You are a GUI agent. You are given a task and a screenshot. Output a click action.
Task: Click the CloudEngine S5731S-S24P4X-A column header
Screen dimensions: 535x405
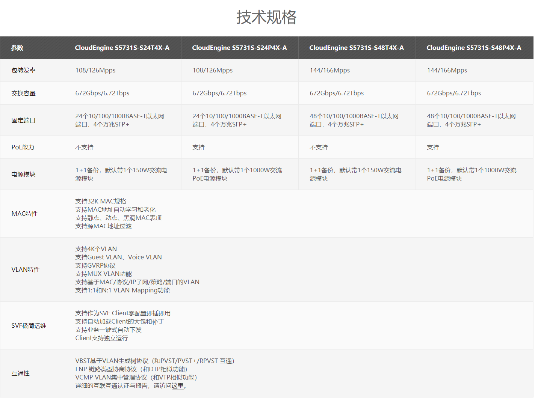pyautogui.click(x=239, y=48)
